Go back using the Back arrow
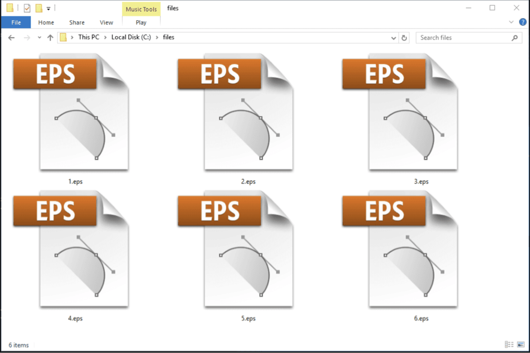Viewport: 530px width, 353px height. pos(12,38)
